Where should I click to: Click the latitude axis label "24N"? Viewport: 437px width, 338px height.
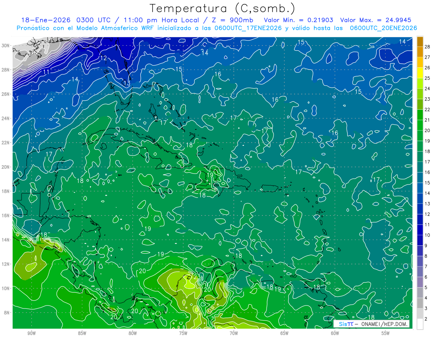[x=5, y=119]
